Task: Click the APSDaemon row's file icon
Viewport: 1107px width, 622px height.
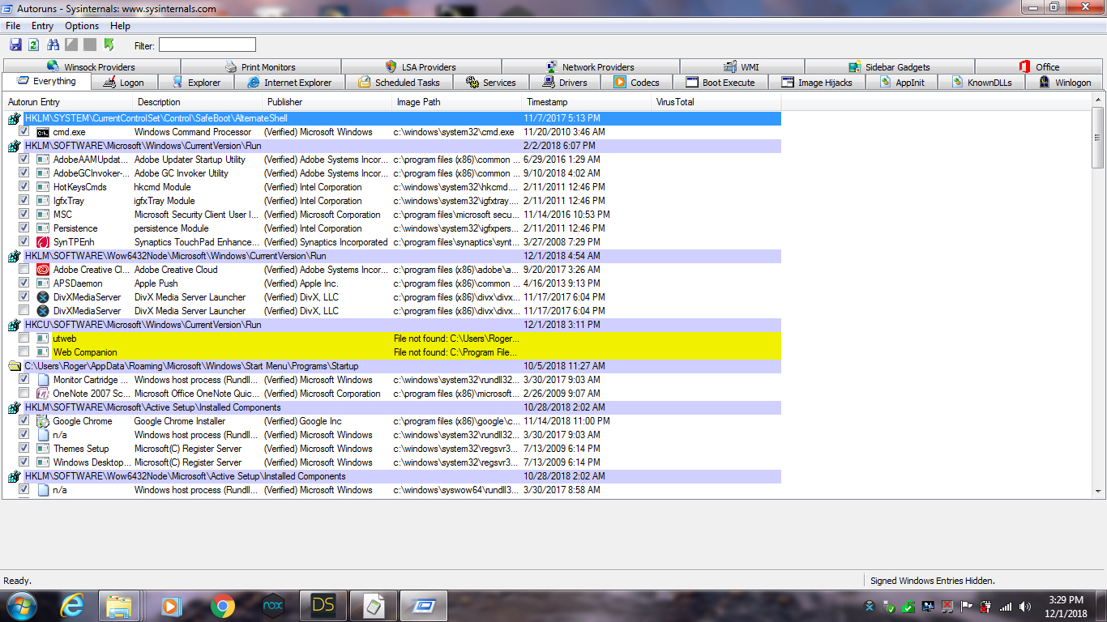Action: (x=43, y=283)
